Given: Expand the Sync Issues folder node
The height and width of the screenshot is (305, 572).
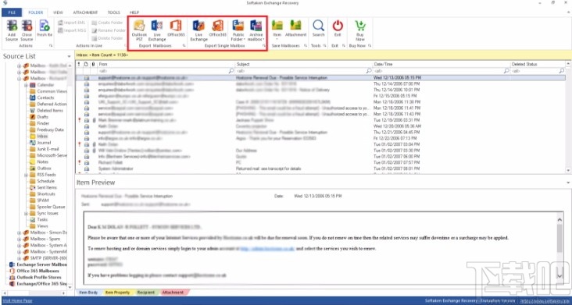Looking at the screenshot, I should click(x=27, y=214).
